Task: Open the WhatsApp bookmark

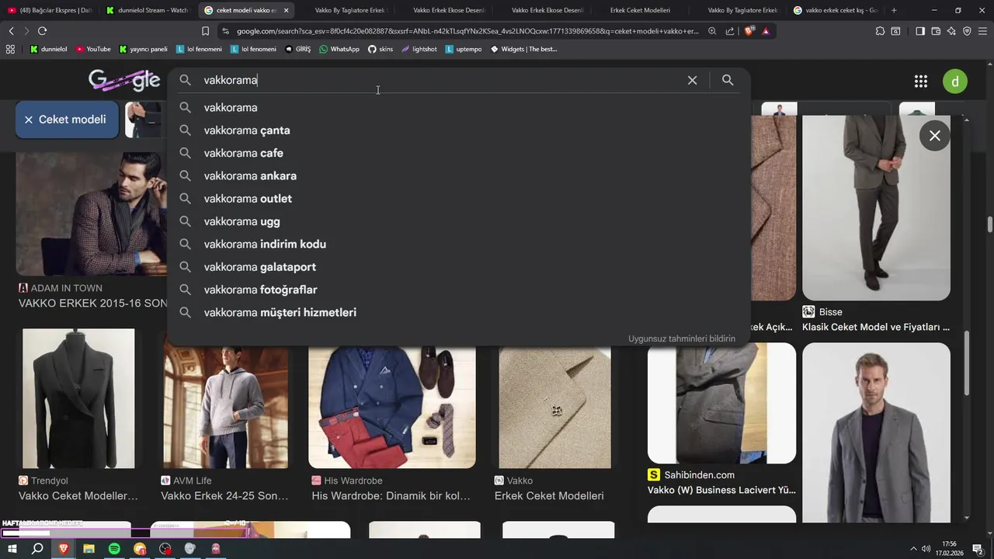Action: (339, 49)
